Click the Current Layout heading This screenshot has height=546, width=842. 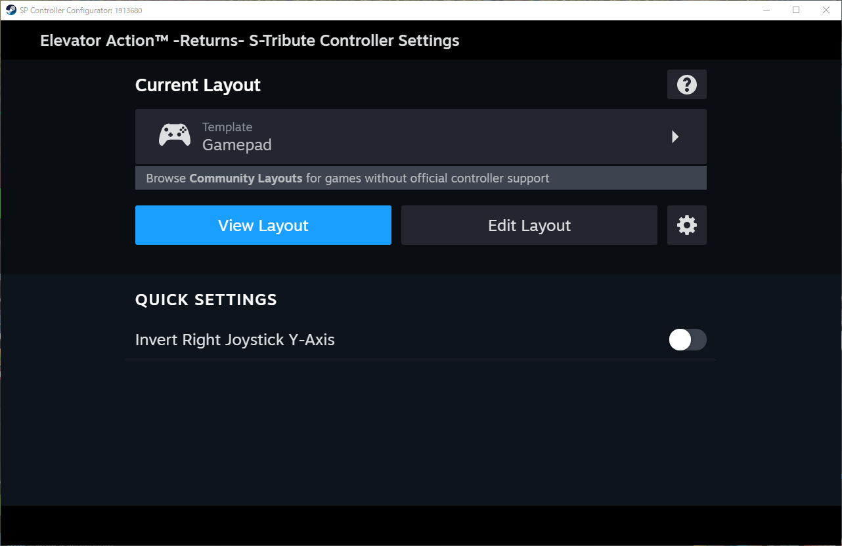[x=198, y=85]
